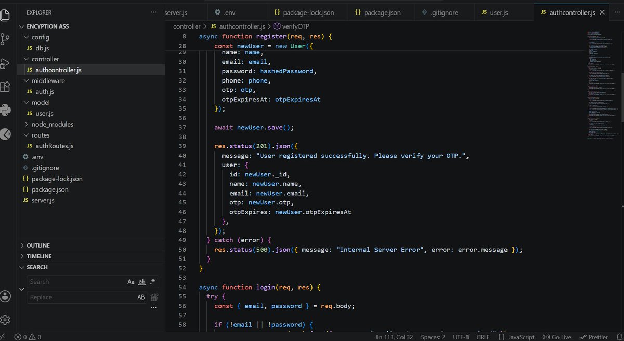Open the activity bar icon below Python

5,134
